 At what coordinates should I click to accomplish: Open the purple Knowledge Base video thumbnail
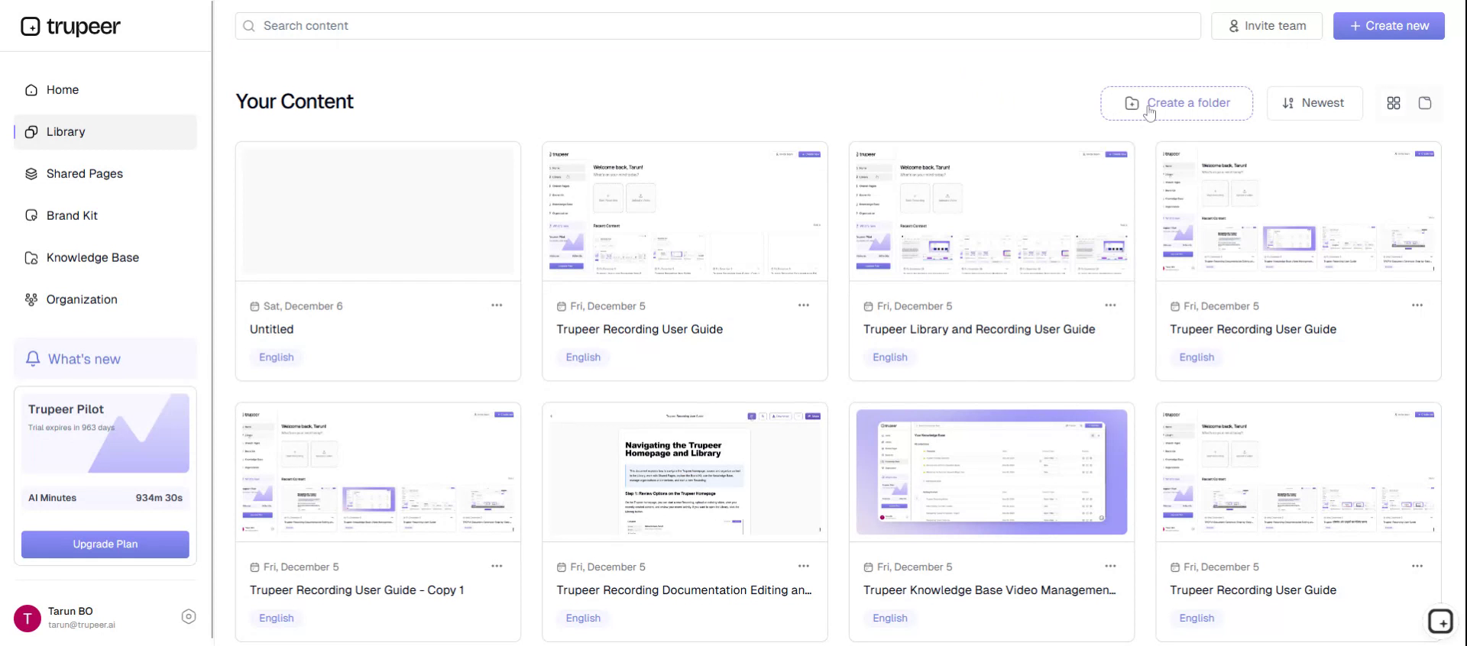click(992, 472)
